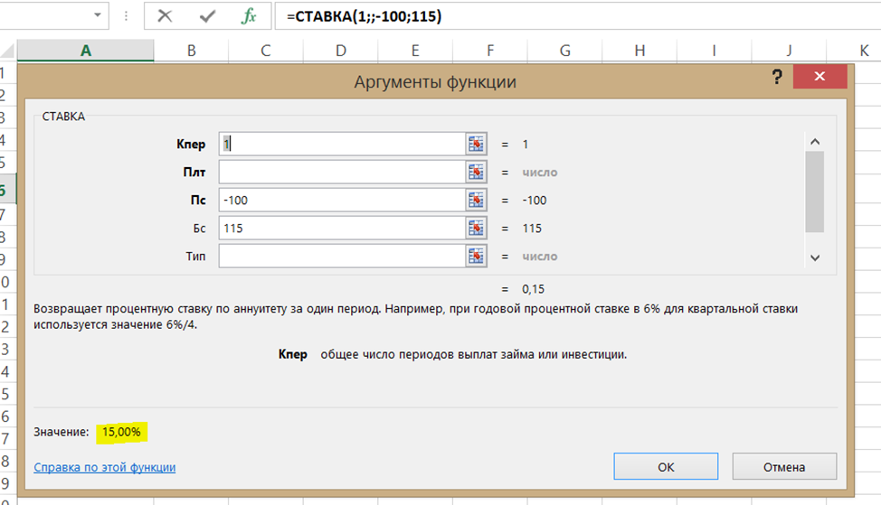
Task: Click into the empty Плт field
Action: coord(341,172)
